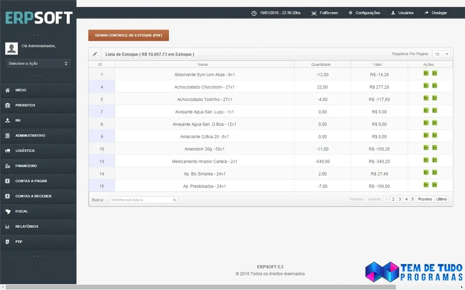Click the '-540,00' quantity cell
Image resolution: width=465 pixels, height=290 pixels.
point(322,161)
